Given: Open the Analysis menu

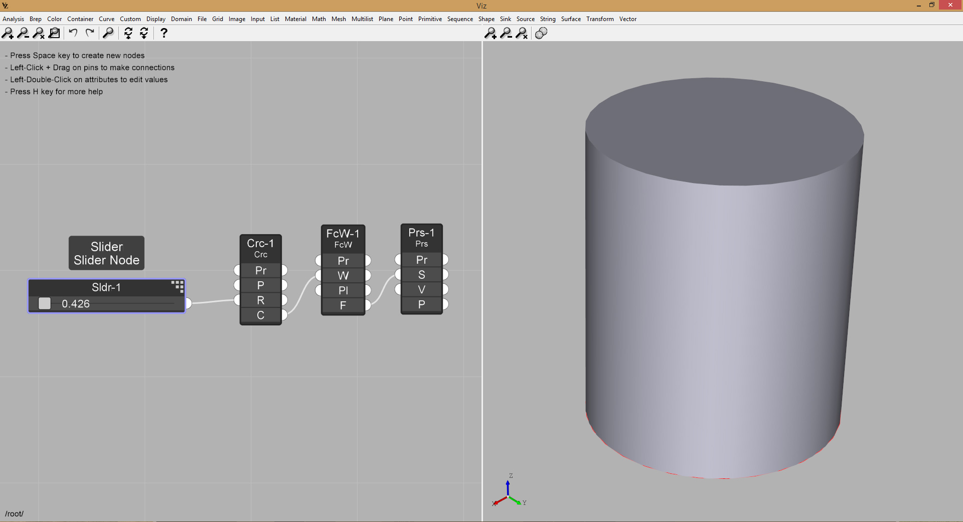Looking at the screenshot, I should click(13, 19).
